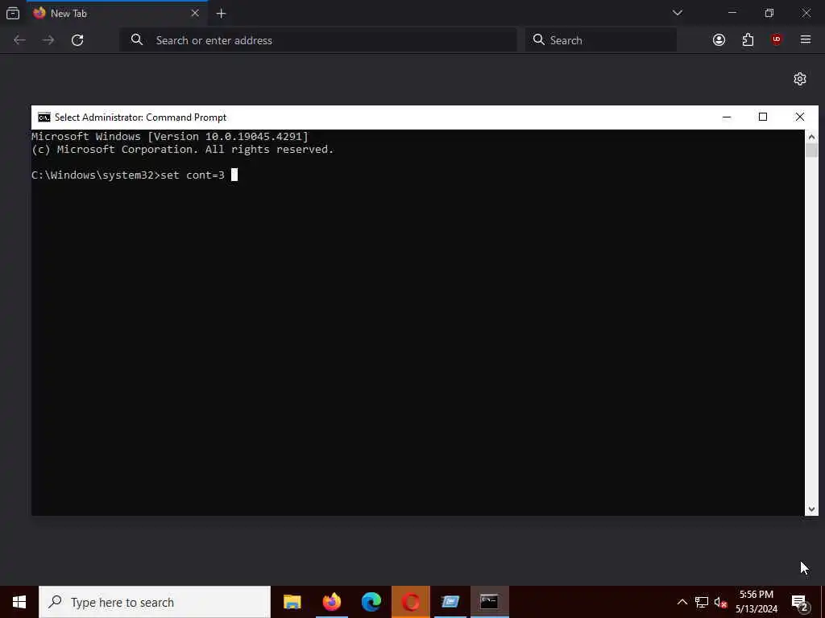Go forward with the forward arrow
825x618 pixels.
48,40
